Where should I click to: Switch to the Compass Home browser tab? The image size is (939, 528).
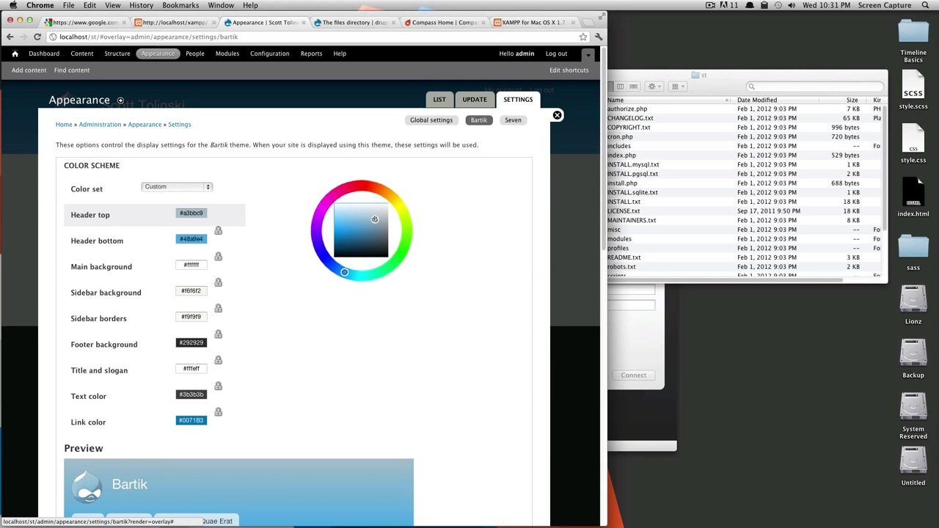pos(443,23)
